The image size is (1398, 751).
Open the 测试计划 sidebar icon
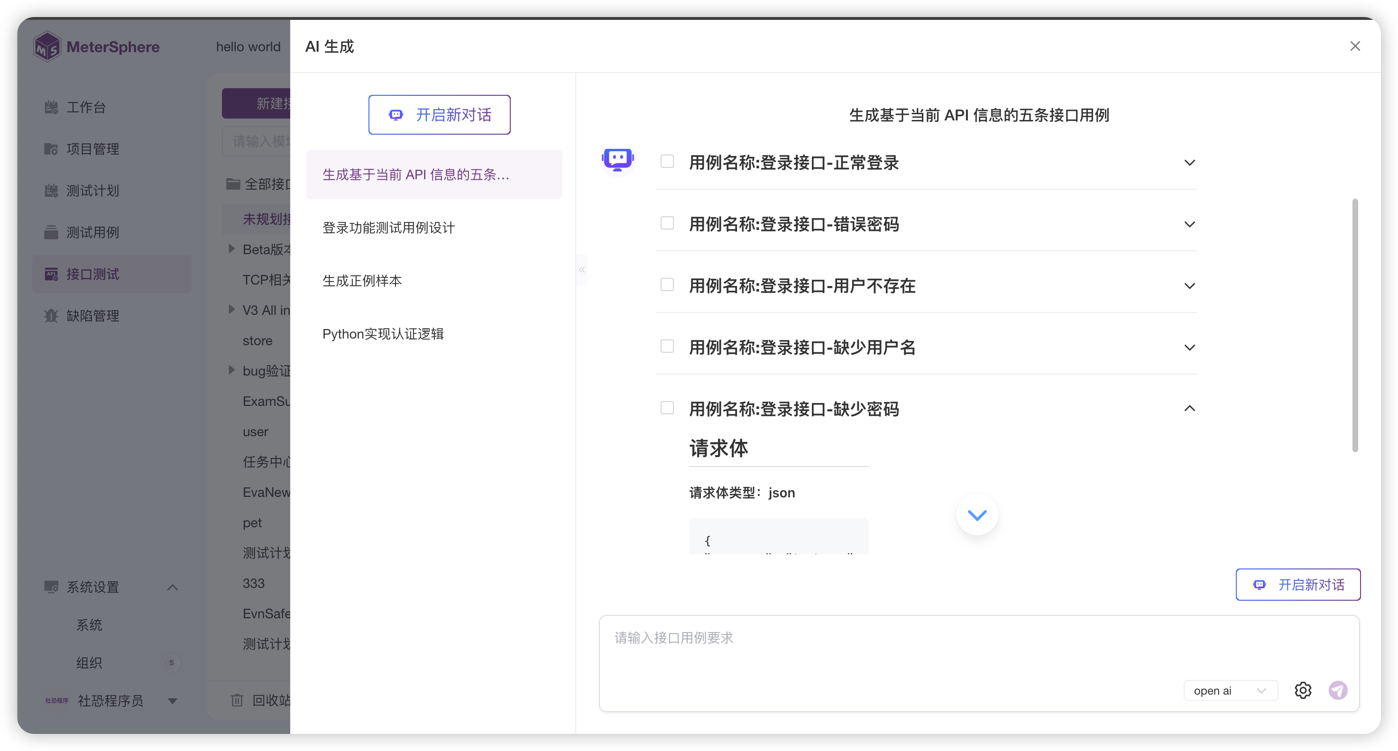[51, 191]
